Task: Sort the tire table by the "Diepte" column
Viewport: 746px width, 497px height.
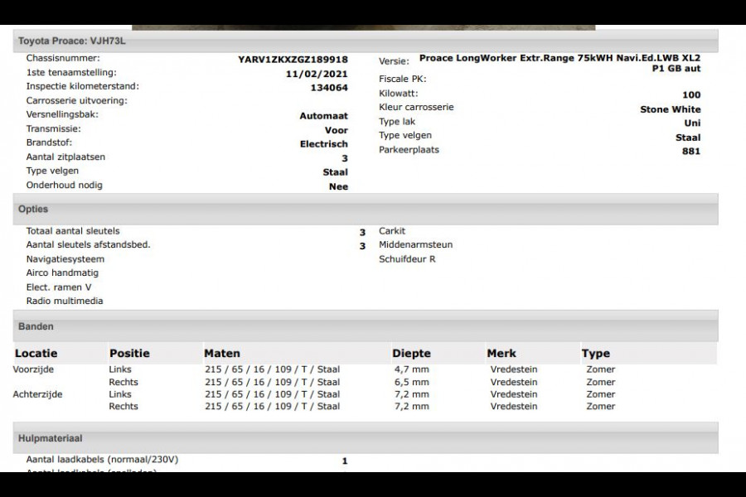Action: [410, 353]
